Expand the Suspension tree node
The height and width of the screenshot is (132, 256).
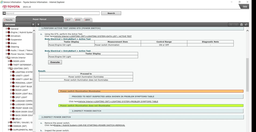[x=6, y=40]
